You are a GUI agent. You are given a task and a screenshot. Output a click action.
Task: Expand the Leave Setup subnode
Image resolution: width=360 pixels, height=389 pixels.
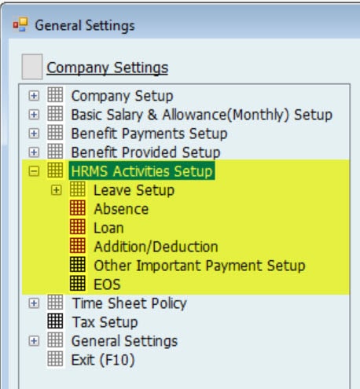click(57, 190)
